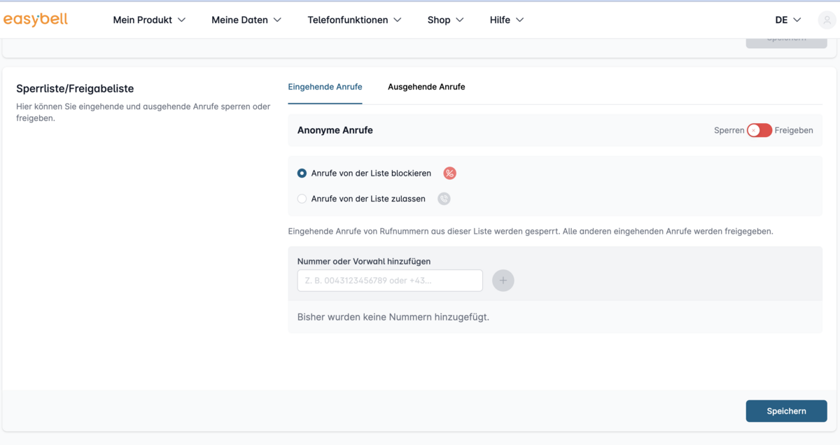The width and height of the screenshot is (840, 445).
Task: Switch to the Eingehende Anrufe tab
Action: (325, 87)
